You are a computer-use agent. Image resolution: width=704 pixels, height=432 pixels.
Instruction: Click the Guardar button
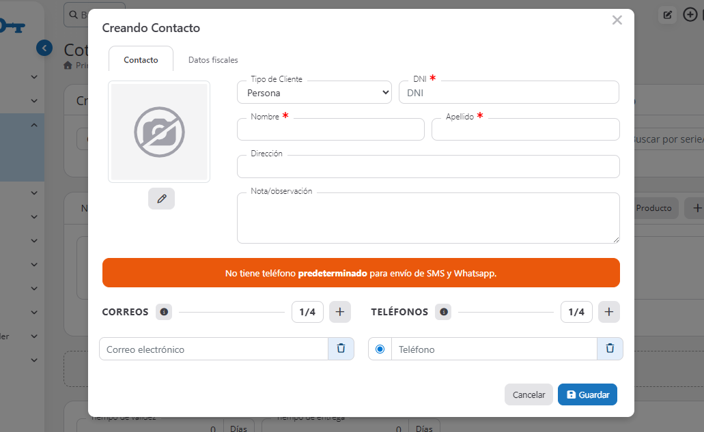pyautogui.click(x=587, y=394)
